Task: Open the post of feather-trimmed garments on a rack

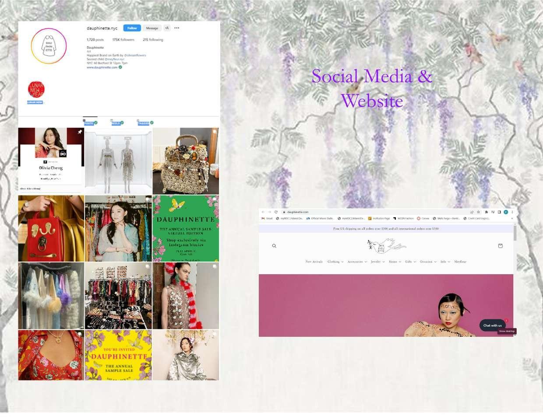Action: (51, 296)
